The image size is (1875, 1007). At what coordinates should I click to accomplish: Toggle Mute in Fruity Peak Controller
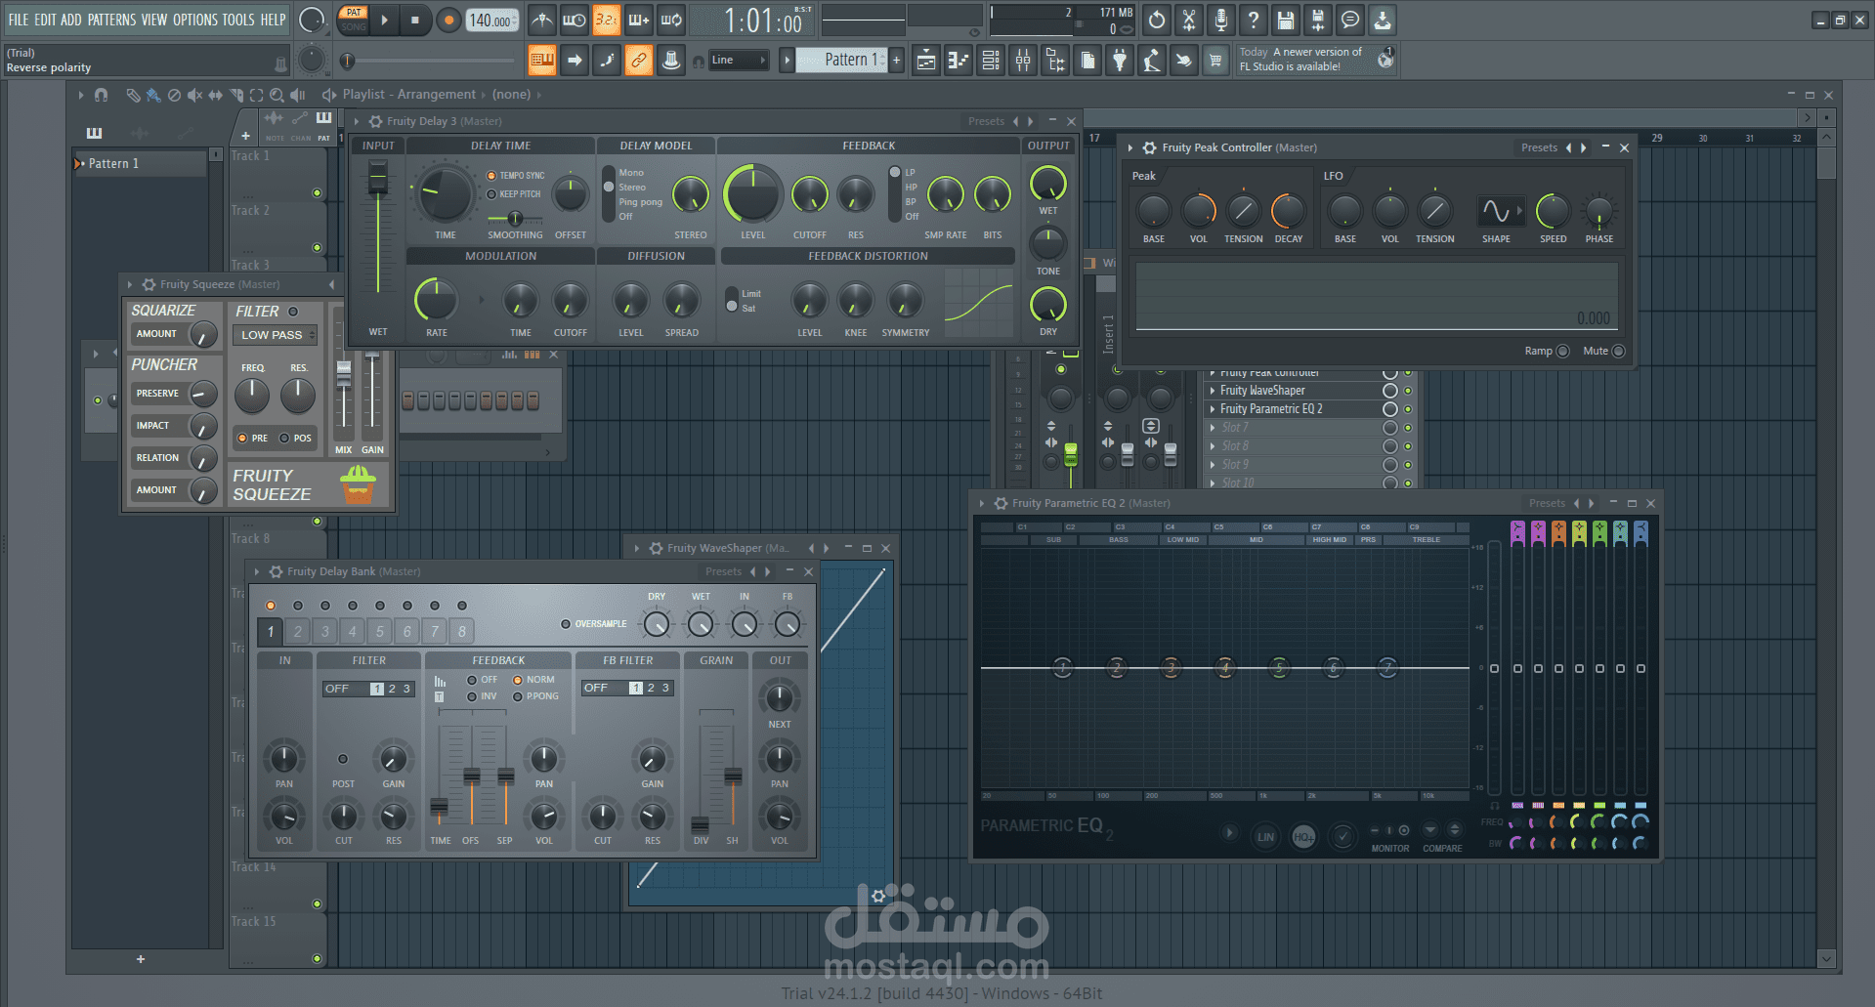[x=1618, y=352]
